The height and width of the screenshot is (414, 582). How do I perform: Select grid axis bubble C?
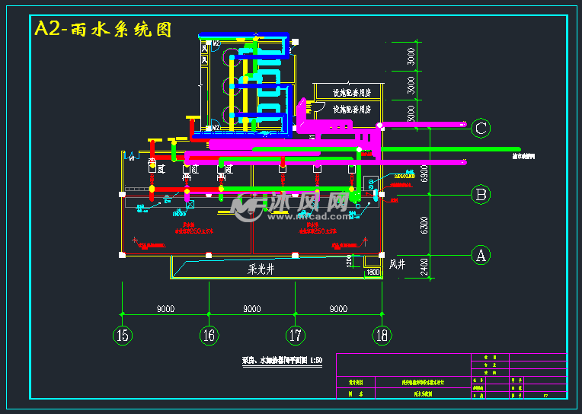click(x=480, y=128)
